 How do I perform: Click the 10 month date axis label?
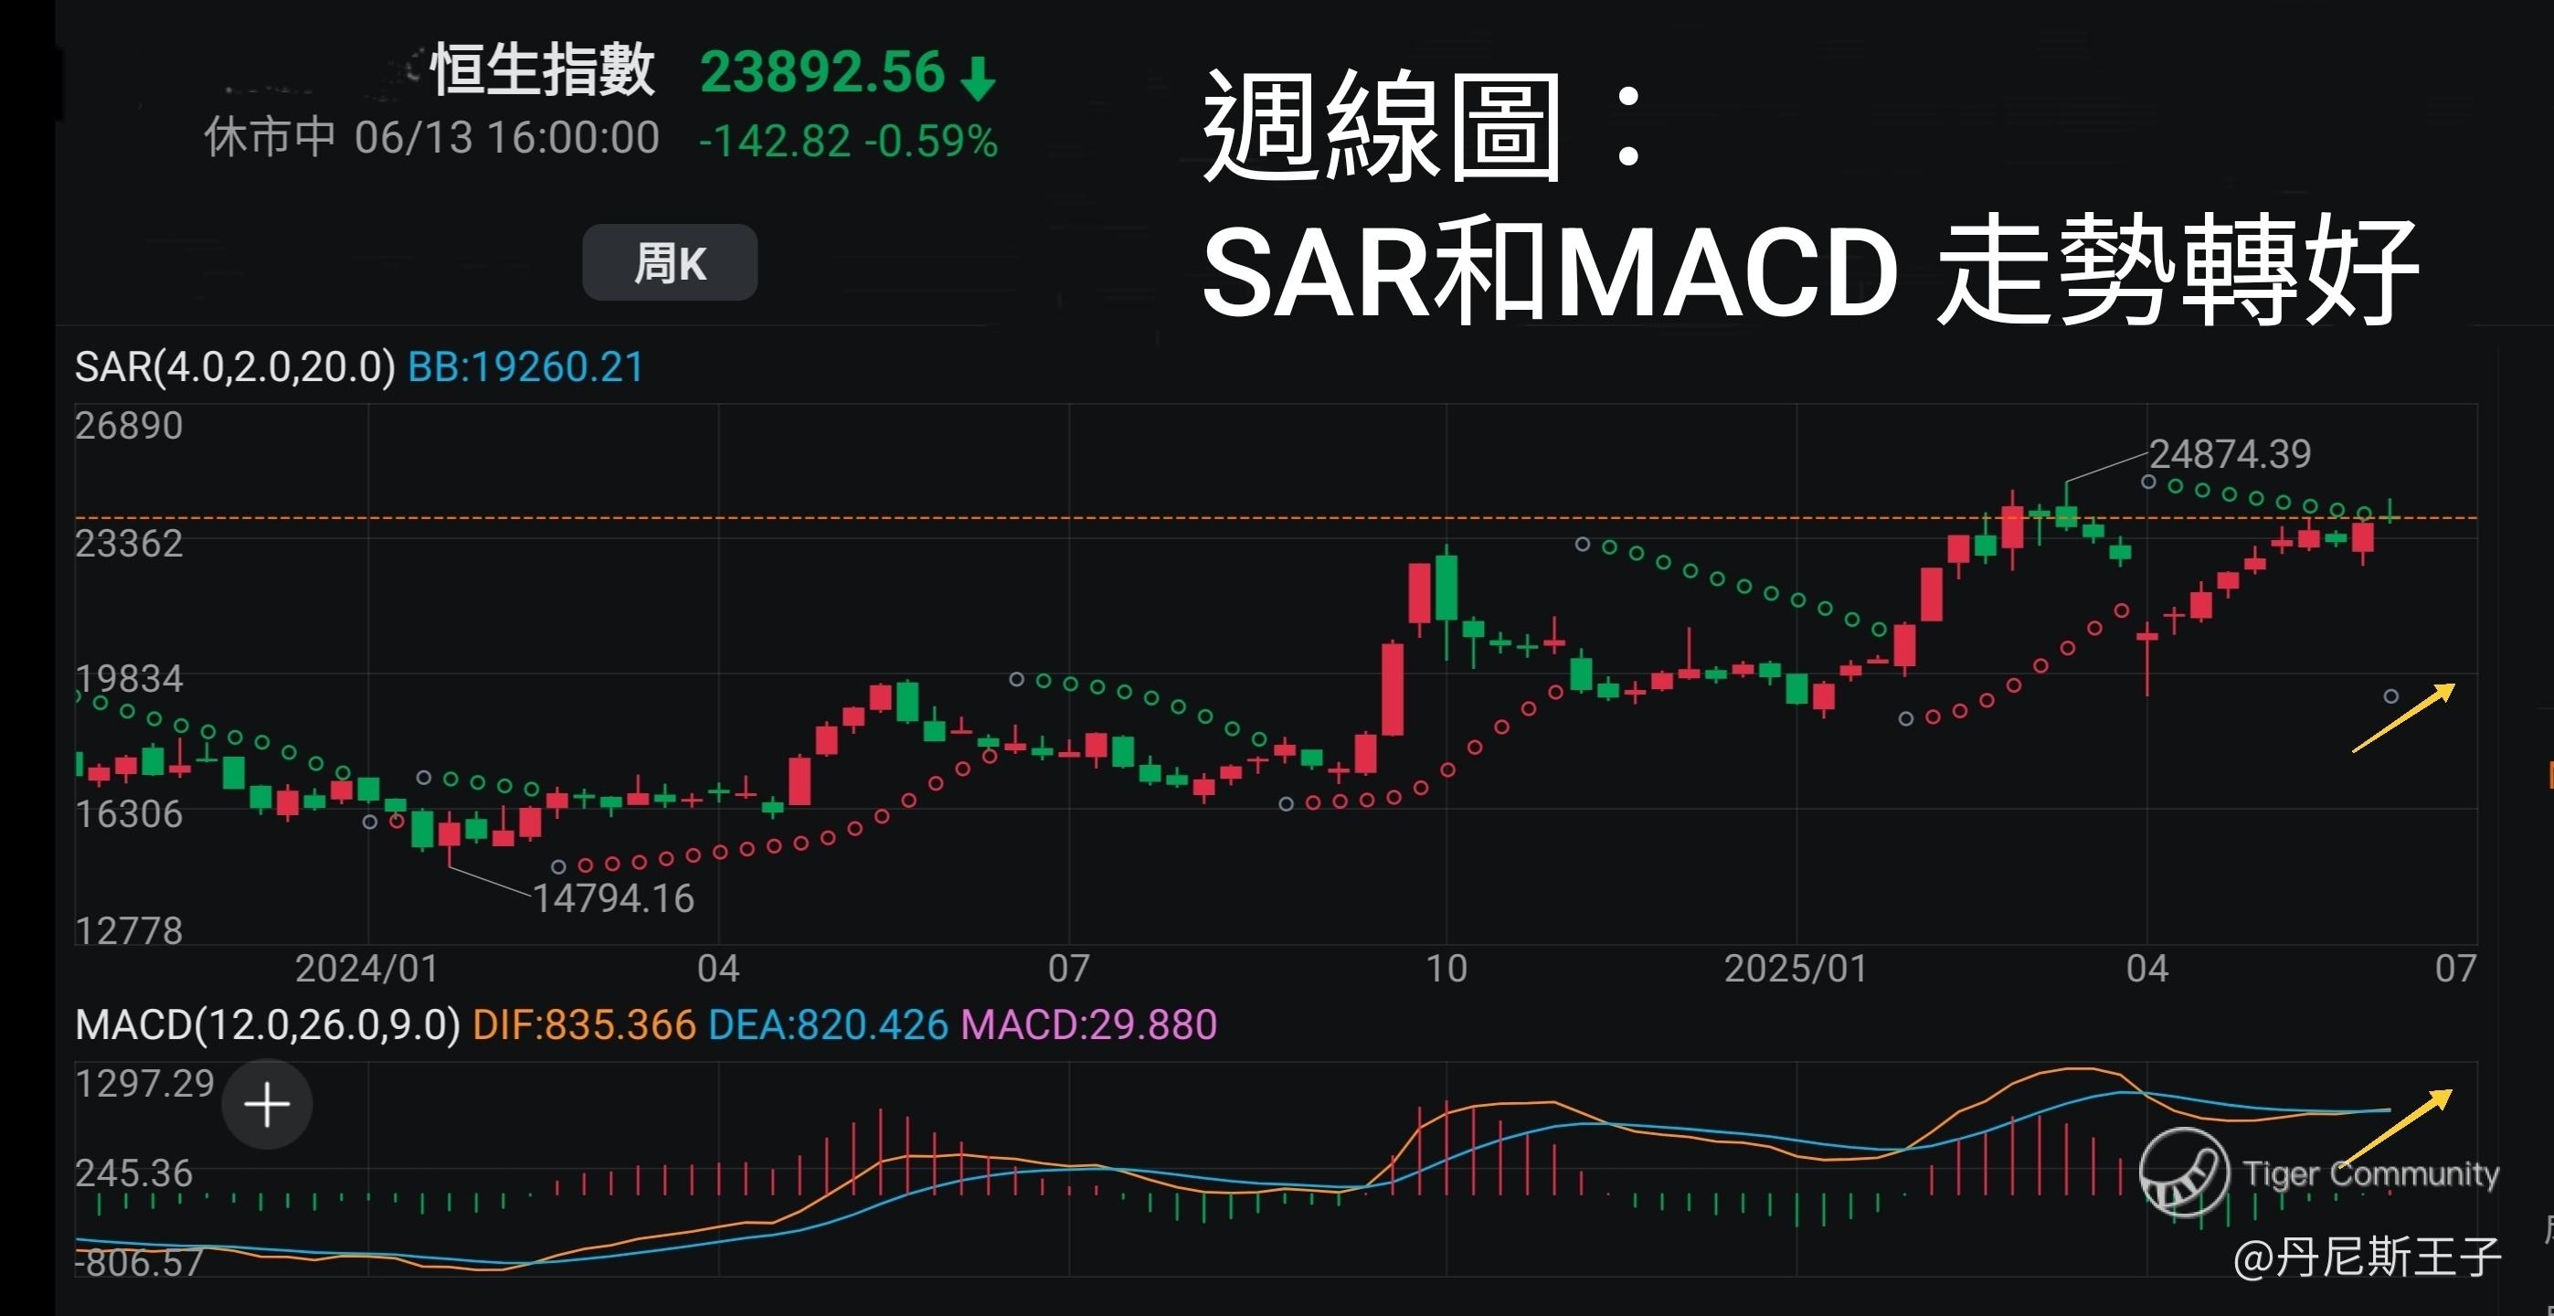pyautogui.click(x=1447, y=969)
